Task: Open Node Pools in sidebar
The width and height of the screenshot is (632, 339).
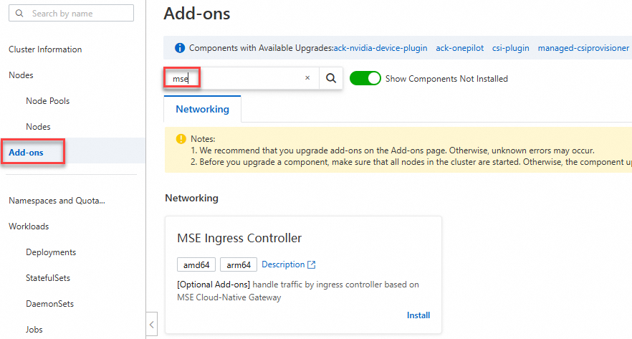Action: point(47,101)
